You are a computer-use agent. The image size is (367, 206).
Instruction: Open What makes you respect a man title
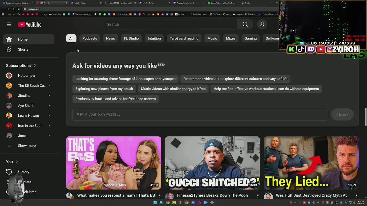tap(116, 195)
